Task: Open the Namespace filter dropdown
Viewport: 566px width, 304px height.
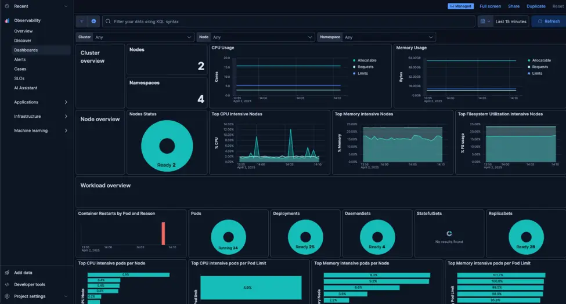Action: 388,37
